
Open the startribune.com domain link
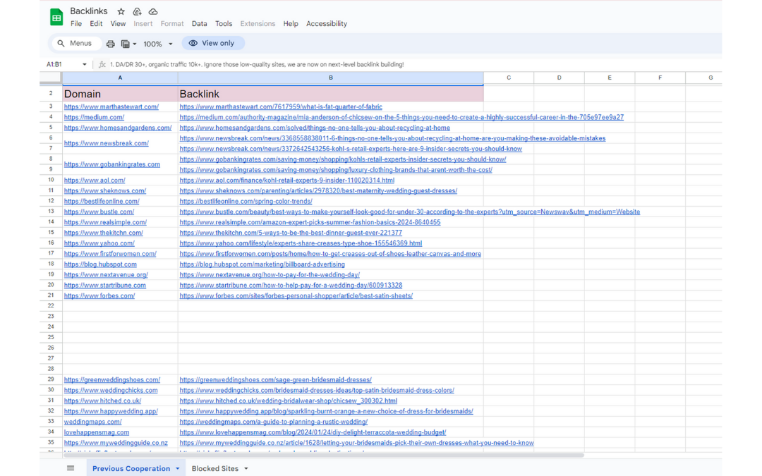tap(104, 286)
